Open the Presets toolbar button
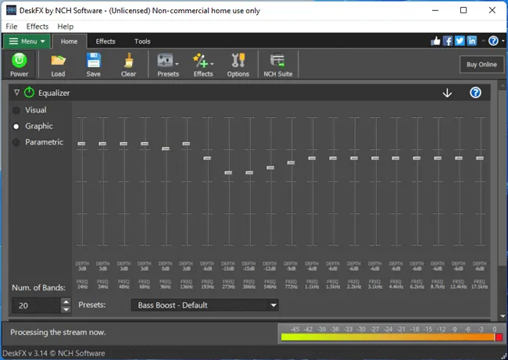Viewport: 508px width, 360px height. (167, 65)
